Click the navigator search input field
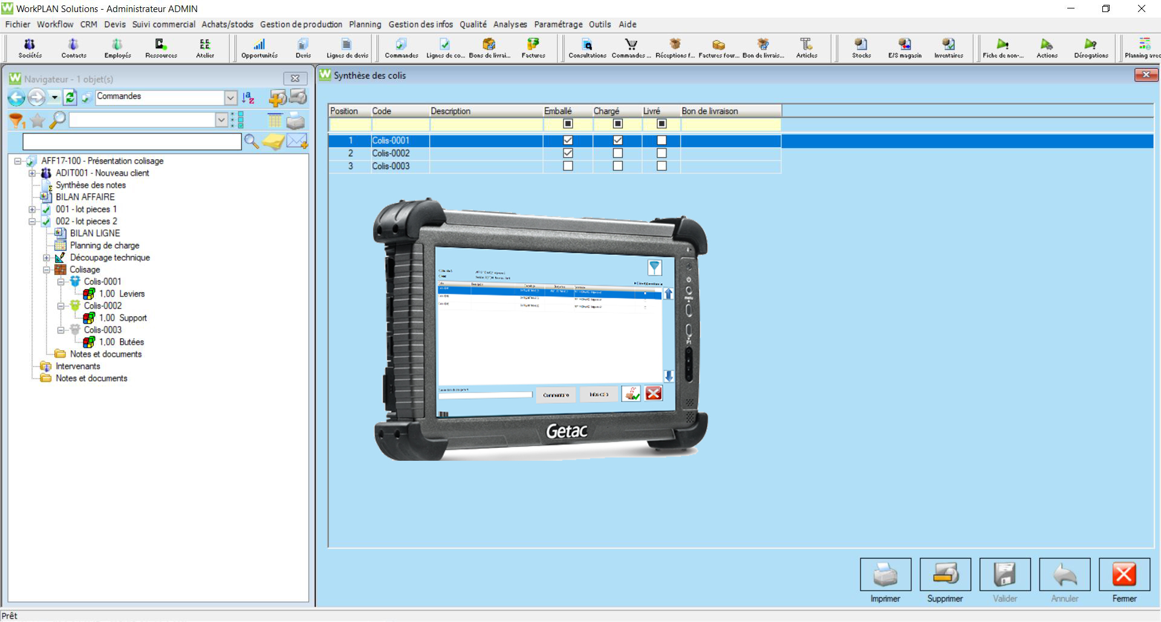Viewport: 1161px width, 622px height. click(x=132, y=141)
